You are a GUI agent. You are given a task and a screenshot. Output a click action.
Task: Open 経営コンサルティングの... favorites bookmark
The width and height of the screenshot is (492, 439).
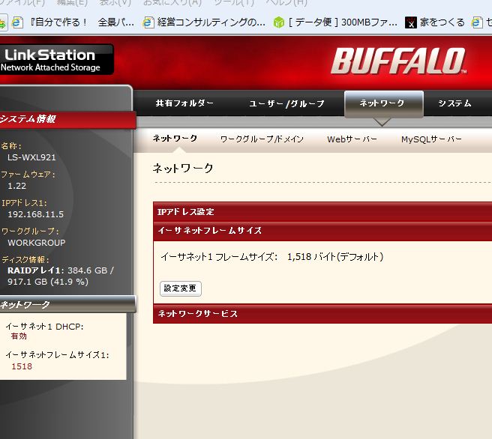coord(204,22)
